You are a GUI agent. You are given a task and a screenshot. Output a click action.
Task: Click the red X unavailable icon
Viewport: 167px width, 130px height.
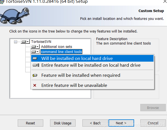pyautogui.click(x=35, y=85)
